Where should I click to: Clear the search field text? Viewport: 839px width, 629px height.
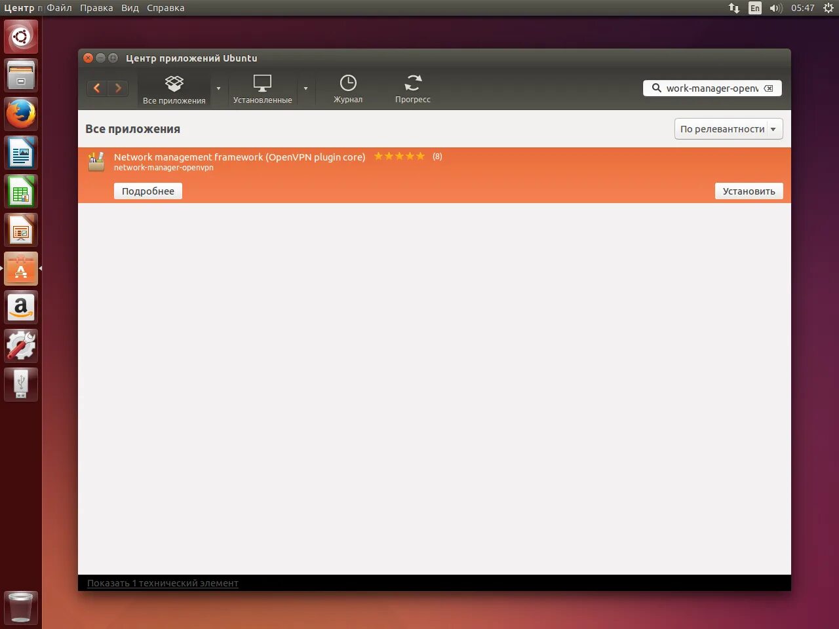(769, 88)
